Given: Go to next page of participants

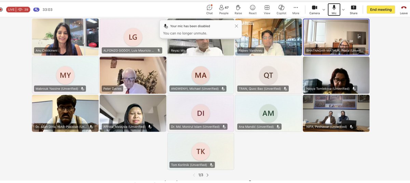Looking at the screenshot, I should tap(207, 175).
